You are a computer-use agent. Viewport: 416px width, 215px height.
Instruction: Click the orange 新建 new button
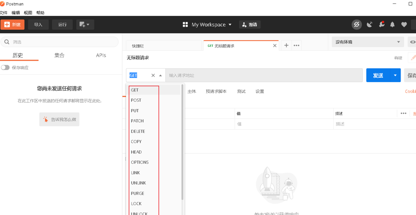point(13,25)
